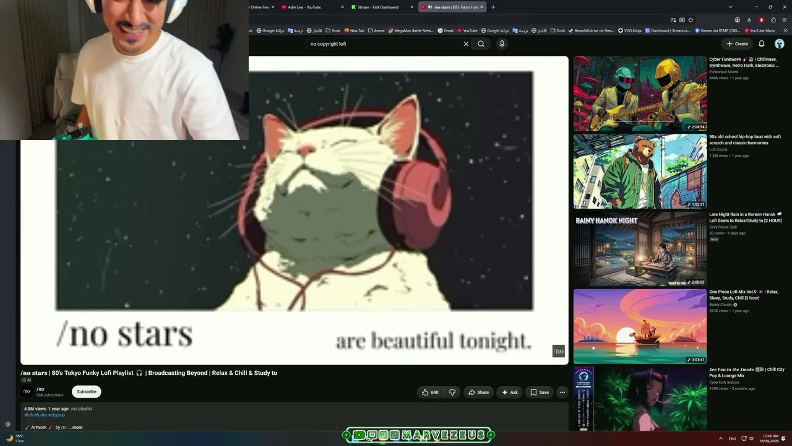792x446 pixels.
Task: Select the /no stars YouTube tab
Action: pos(453,7)
